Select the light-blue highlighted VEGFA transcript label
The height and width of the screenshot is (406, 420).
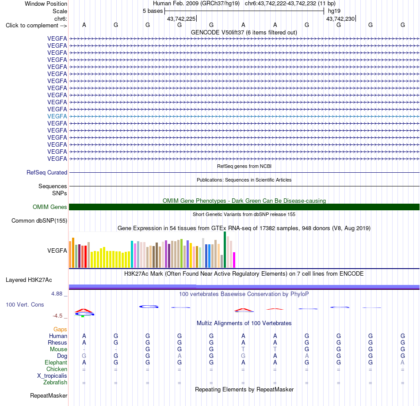point(57,117)
